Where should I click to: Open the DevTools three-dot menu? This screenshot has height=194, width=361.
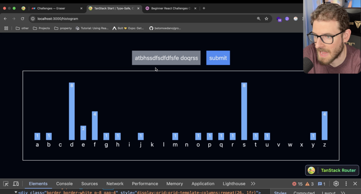346,184
